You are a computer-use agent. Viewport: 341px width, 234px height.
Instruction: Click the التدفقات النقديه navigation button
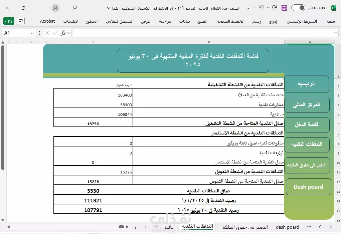307,144
